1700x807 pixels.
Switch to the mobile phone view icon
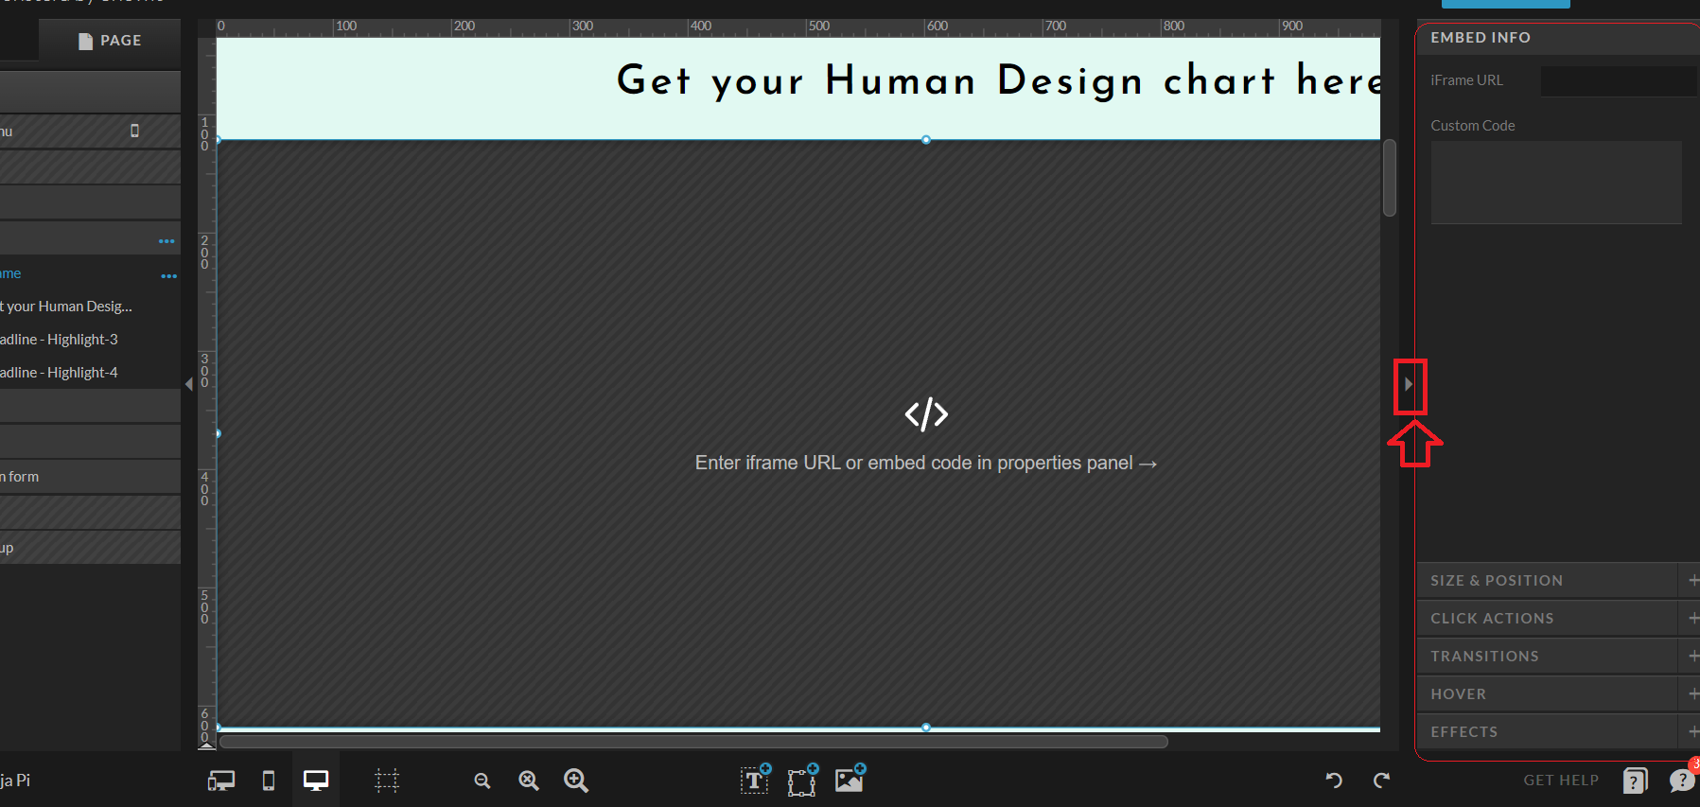(x=269, y=781)
